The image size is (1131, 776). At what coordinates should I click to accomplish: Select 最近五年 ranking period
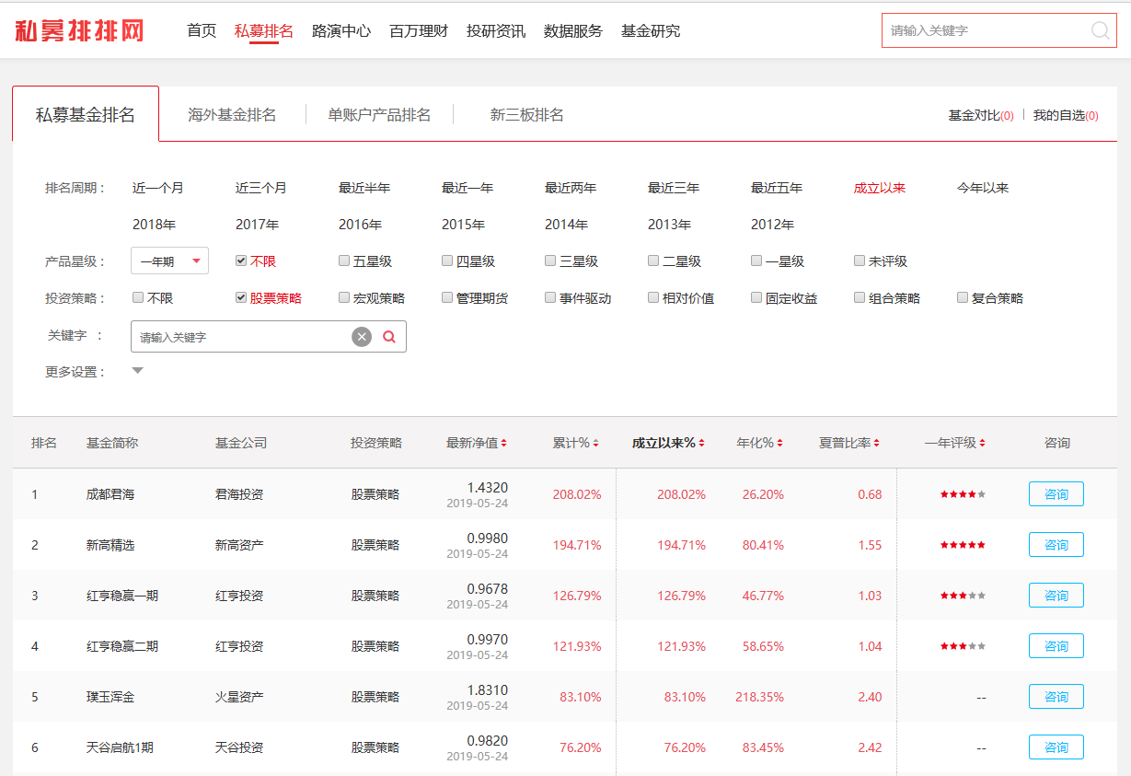point(777,188)
